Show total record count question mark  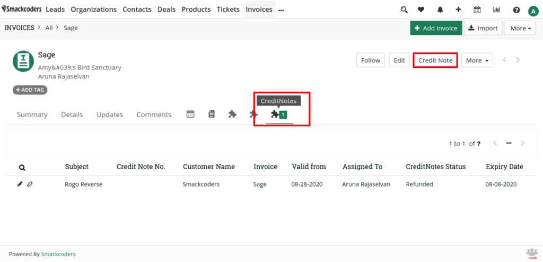[x=479, y=144]
